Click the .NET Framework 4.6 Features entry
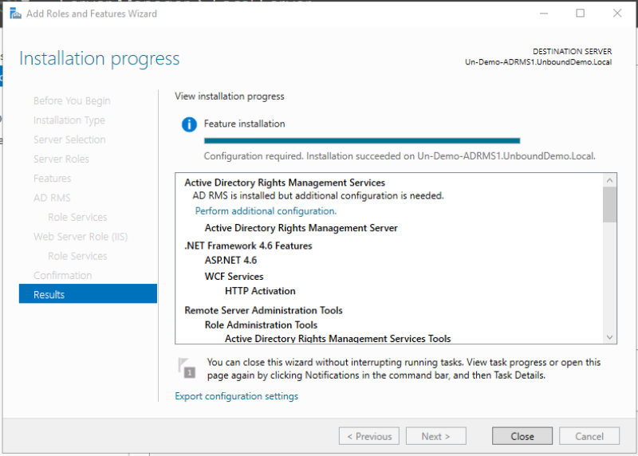The image size is (638, 456). pos(248,246)
